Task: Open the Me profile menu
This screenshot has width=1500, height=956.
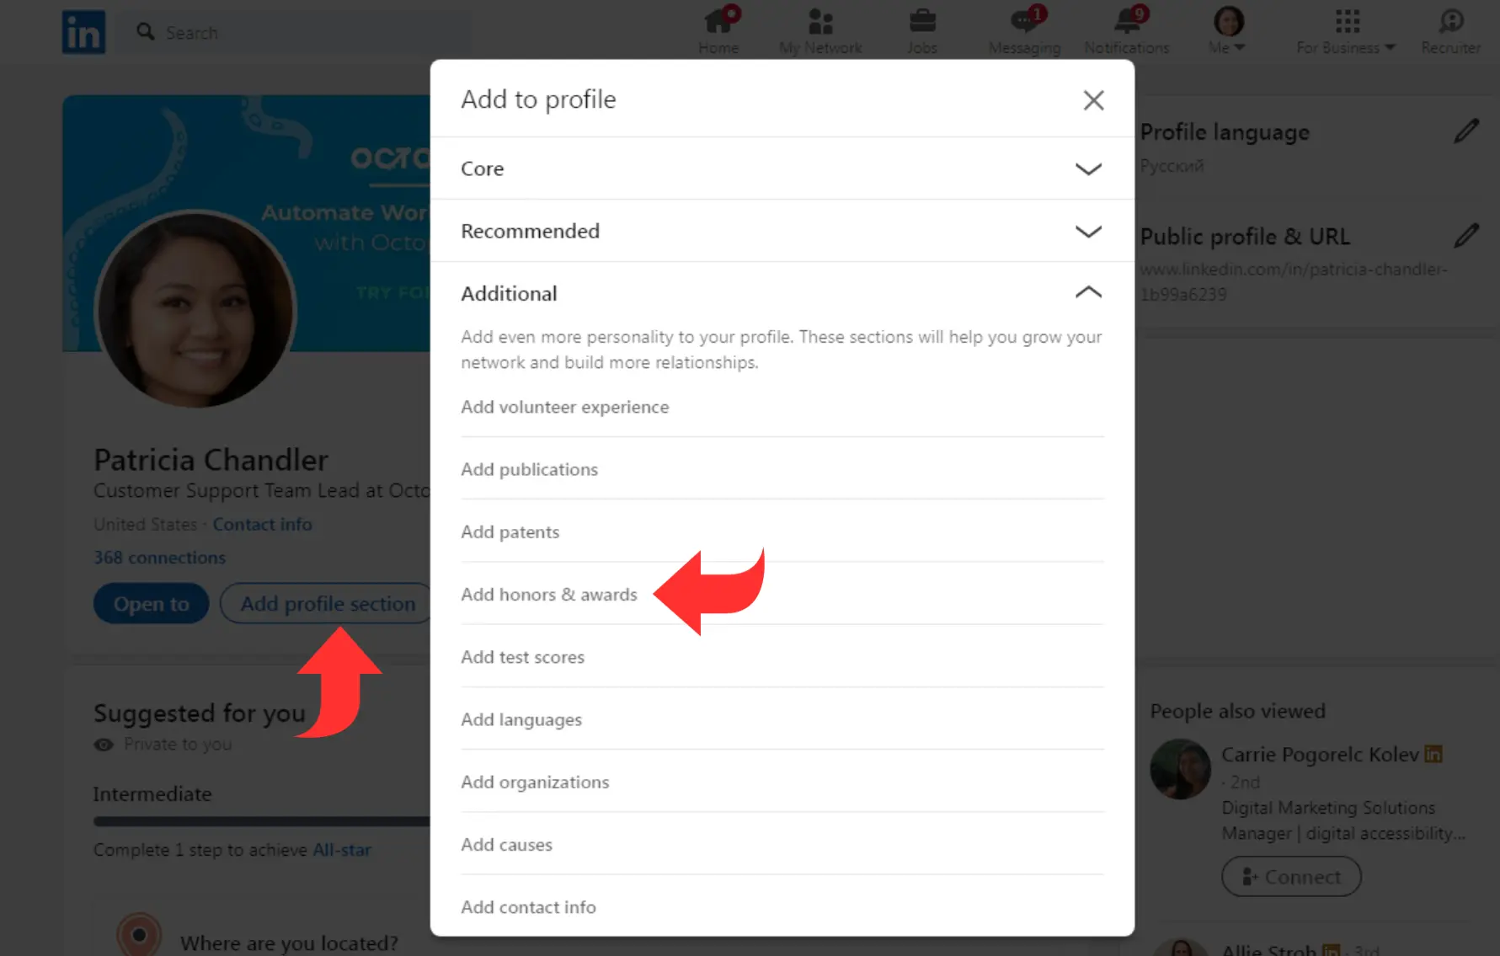Action: tap(1228, 31)
